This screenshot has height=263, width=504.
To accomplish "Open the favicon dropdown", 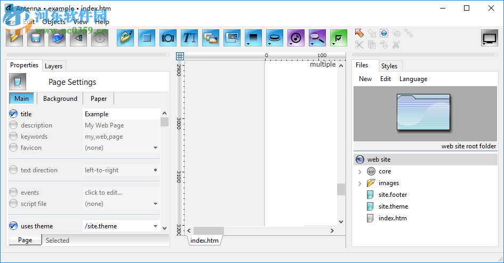I will point(155,148).
